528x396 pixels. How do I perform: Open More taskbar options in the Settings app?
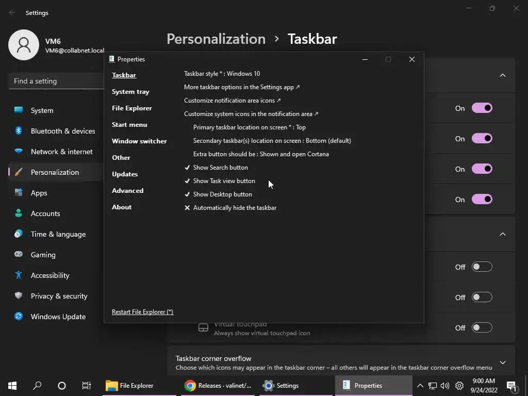[x=242, y=87]
